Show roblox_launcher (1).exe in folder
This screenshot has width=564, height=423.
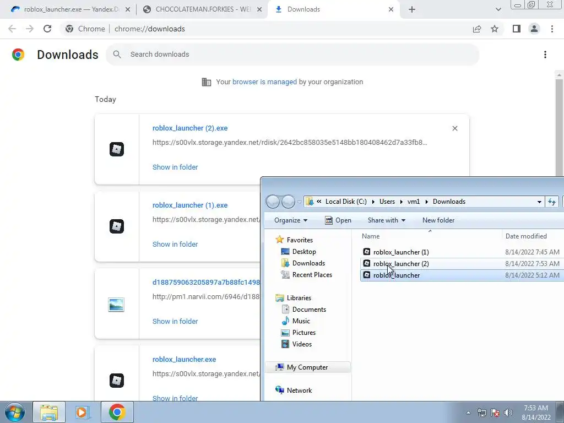coord(175,244)
